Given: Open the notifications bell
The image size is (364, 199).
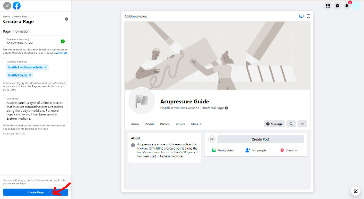Looking at the screenshot, I should click(347, 6).
